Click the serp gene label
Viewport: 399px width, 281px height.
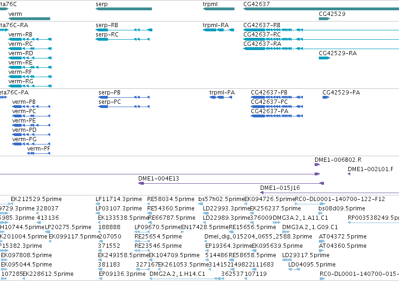click(x=102, y=4)
